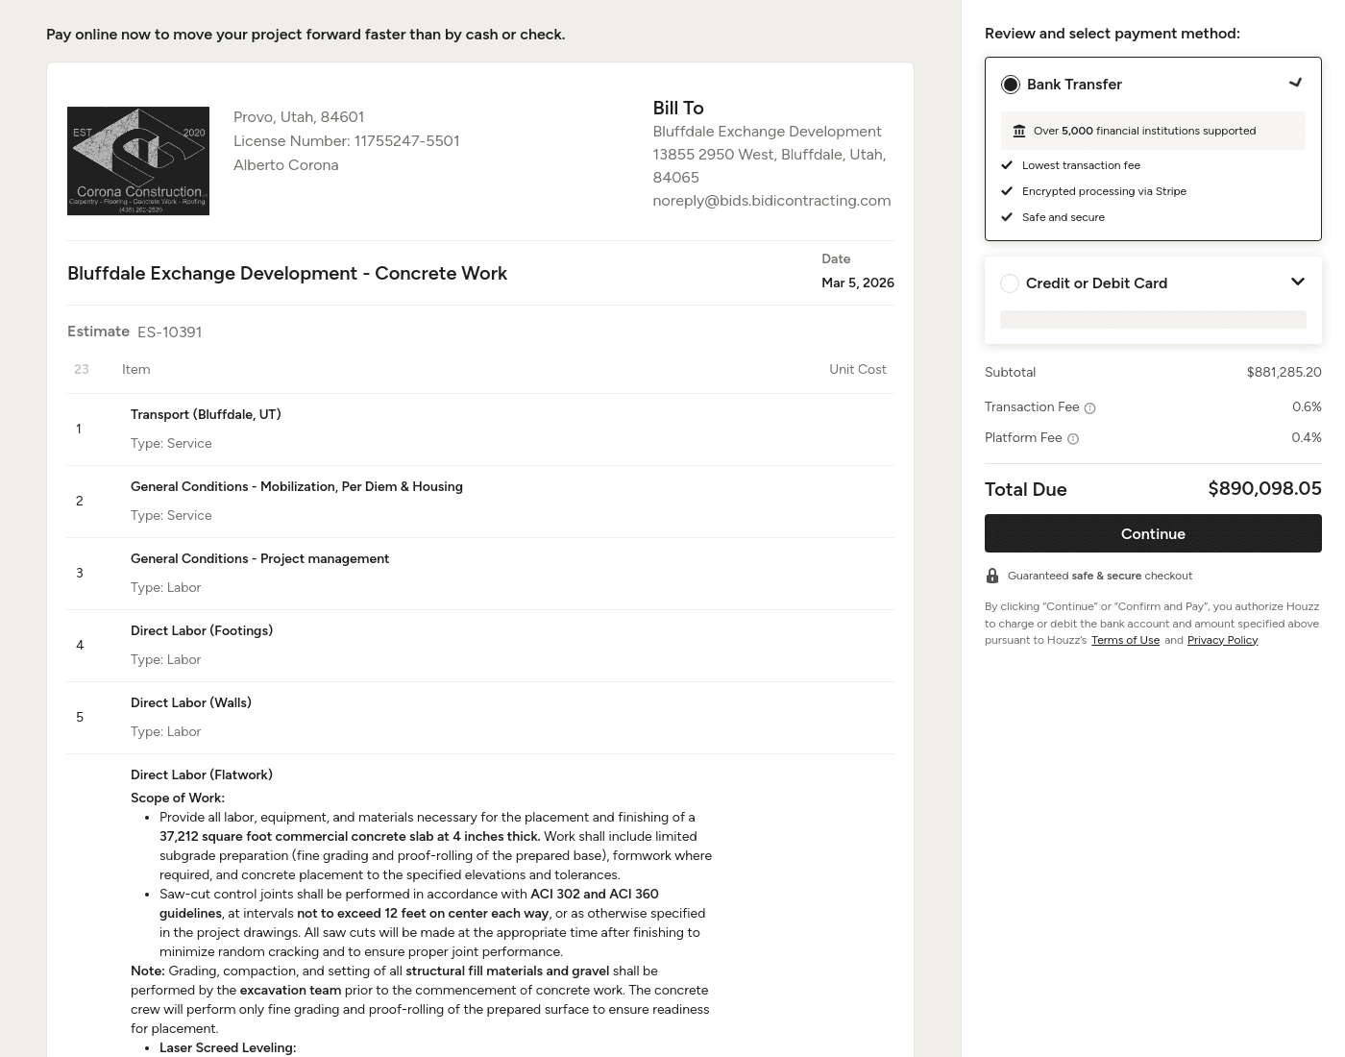1345x1057 pixels.
Task: Click the Platform Fee info icon
Action: [1073, 439]
